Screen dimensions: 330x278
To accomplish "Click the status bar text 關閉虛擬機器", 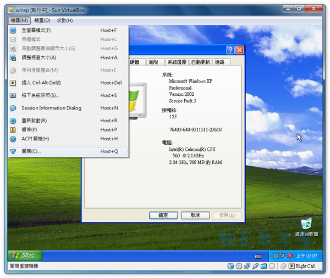I will click(24, 266).
